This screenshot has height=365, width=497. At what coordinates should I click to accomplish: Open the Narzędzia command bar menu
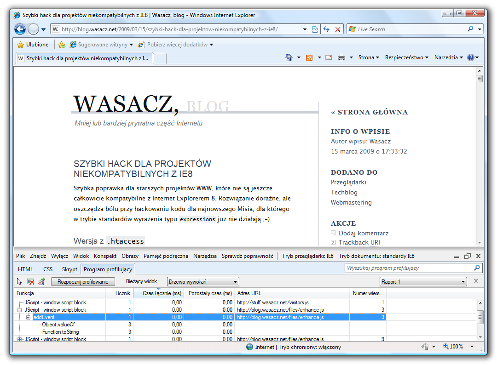[x=449, y=57]
